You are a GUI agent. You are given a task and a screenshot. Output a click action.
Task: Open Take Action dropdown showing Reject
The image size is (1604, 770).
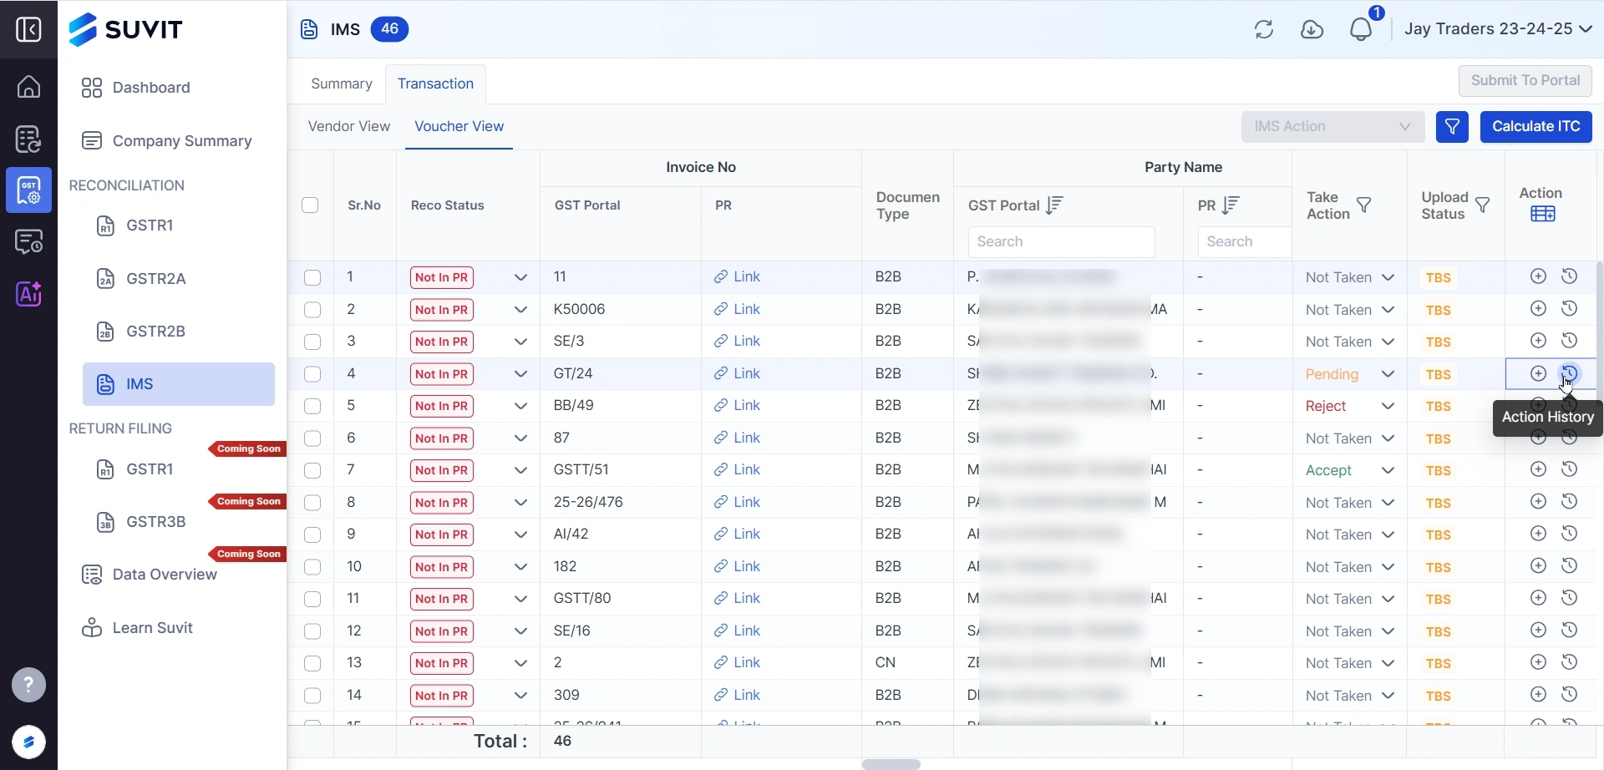coord(1350,406)
